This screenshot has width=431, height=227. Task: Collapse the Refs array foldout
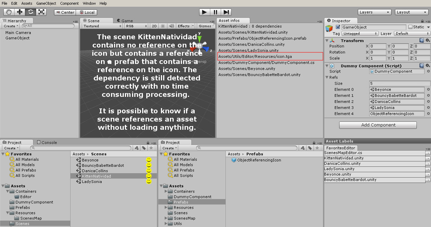point(327,77)
